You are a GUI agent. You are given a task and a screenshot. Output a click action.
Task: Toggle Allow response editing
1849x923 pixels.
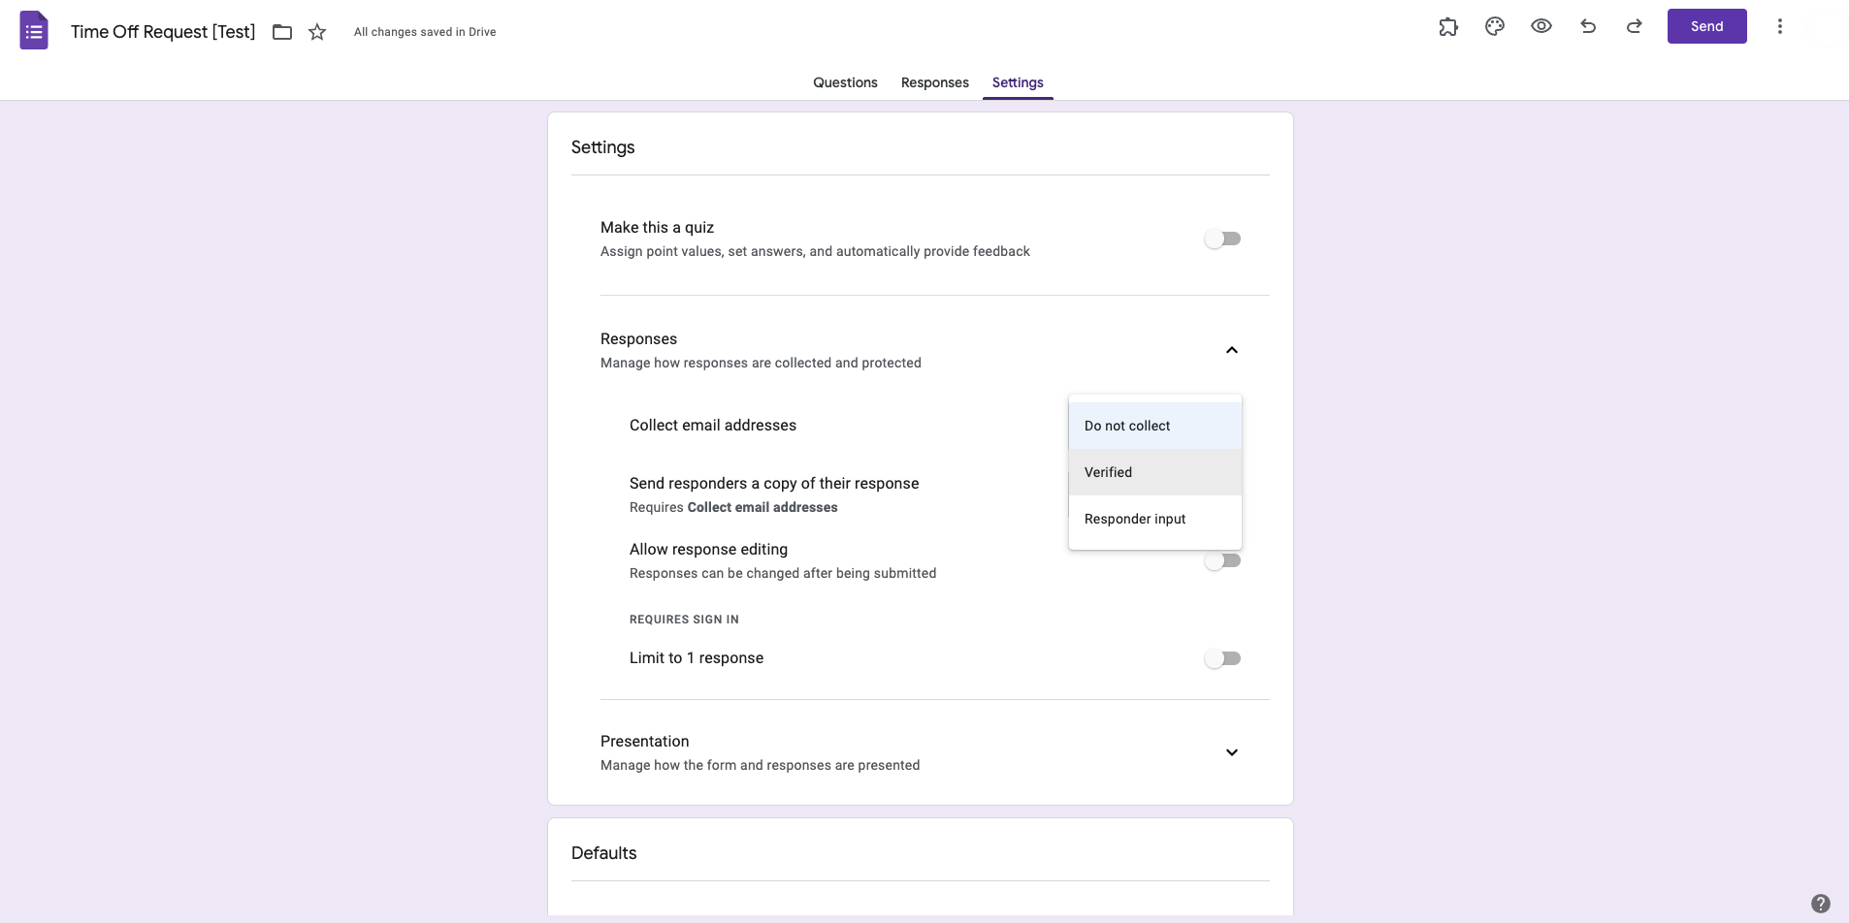tap(1222, 561)
